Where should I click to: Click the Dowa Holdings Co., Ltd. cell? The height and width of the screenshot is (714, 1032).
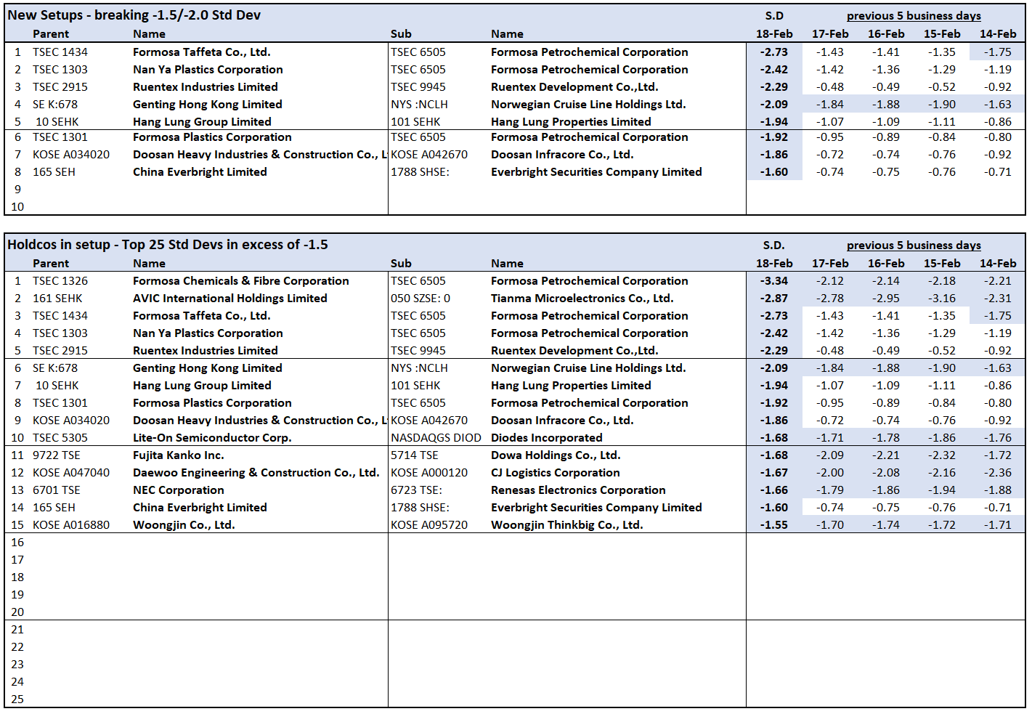[x=556, y=455]
